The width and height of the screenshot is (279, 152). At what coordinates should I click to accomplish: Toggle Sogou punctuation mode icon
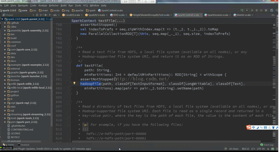[x=261, y=128]
